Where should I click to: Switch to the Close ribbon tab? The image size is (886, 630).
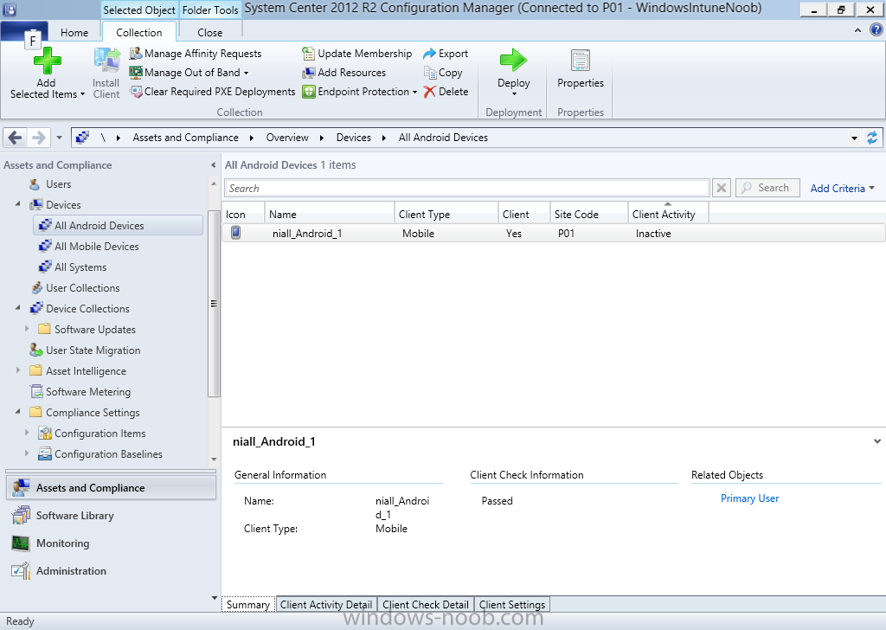[x=209, y=32]
